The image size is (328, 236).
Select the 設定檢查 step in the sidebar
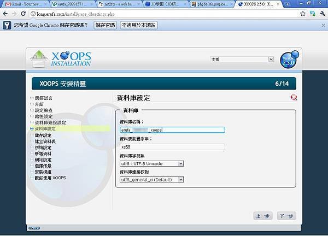tap(44, 110)
